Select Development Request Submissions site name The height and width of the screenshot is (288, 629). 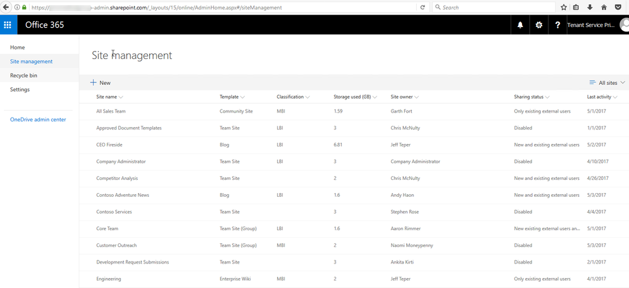coord(133,262)
